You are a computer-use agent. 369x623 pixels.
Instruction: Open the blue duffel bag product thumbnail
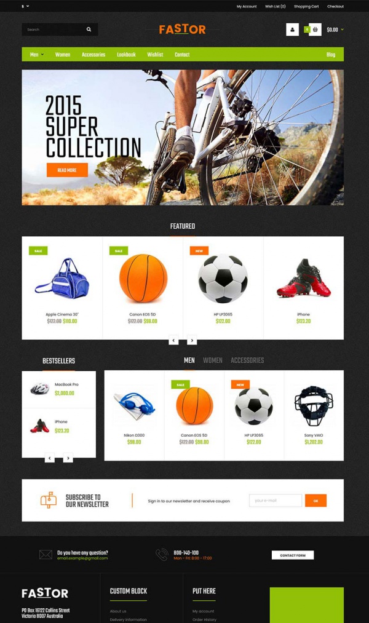click(x=62, y=279)
